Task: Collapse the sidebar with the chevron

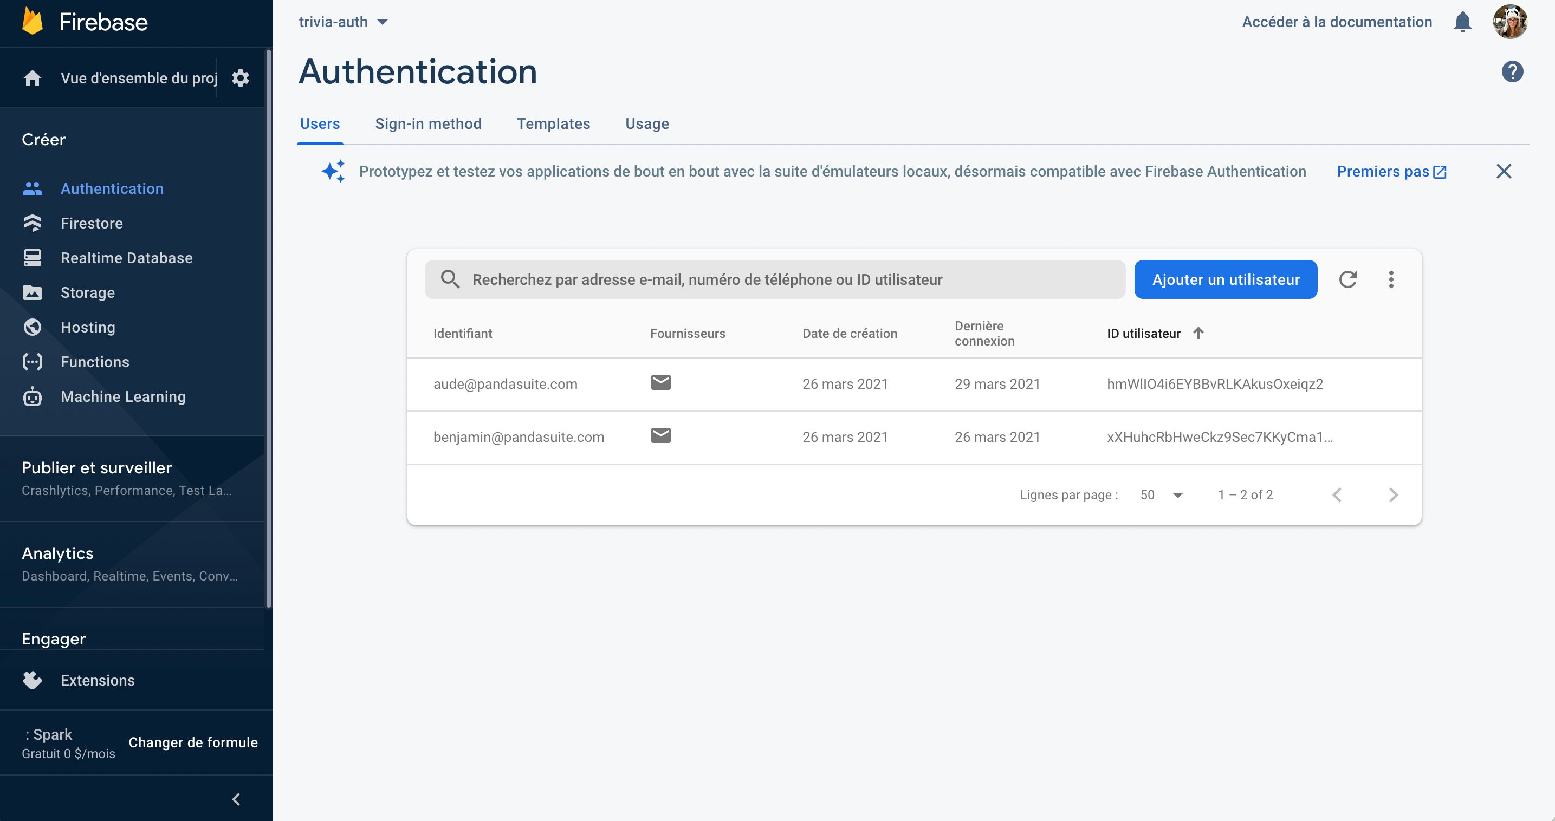Action: 236,799
